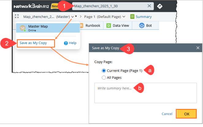Click the Copy Page: label

point(103,62)
